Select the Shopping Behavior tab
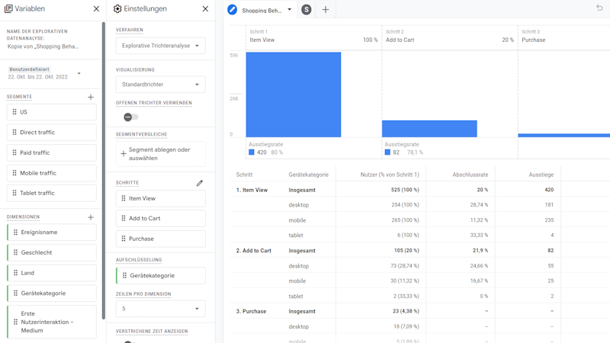 point(262,10)
